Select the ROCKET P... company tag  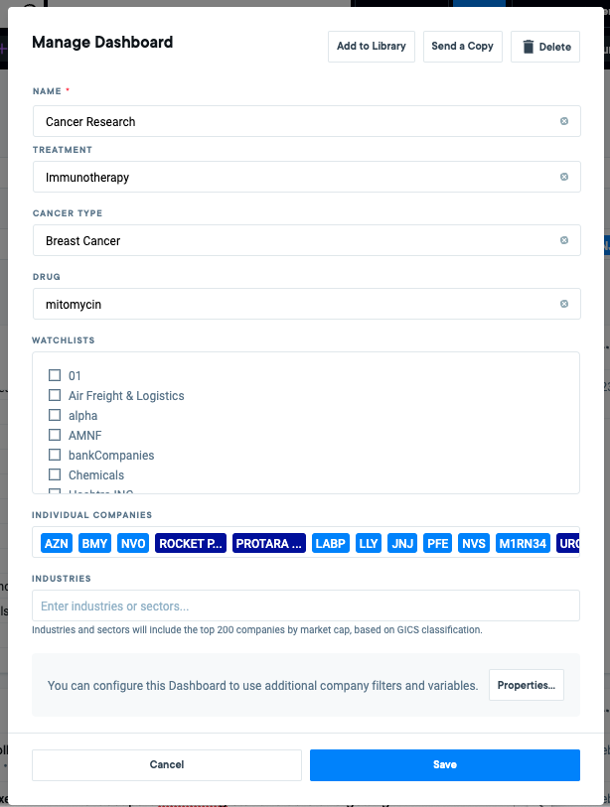pyautogui.click(x=191, y=544)
